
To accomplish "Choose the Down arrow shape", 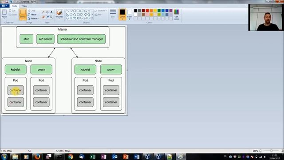I will click(67, 18).
